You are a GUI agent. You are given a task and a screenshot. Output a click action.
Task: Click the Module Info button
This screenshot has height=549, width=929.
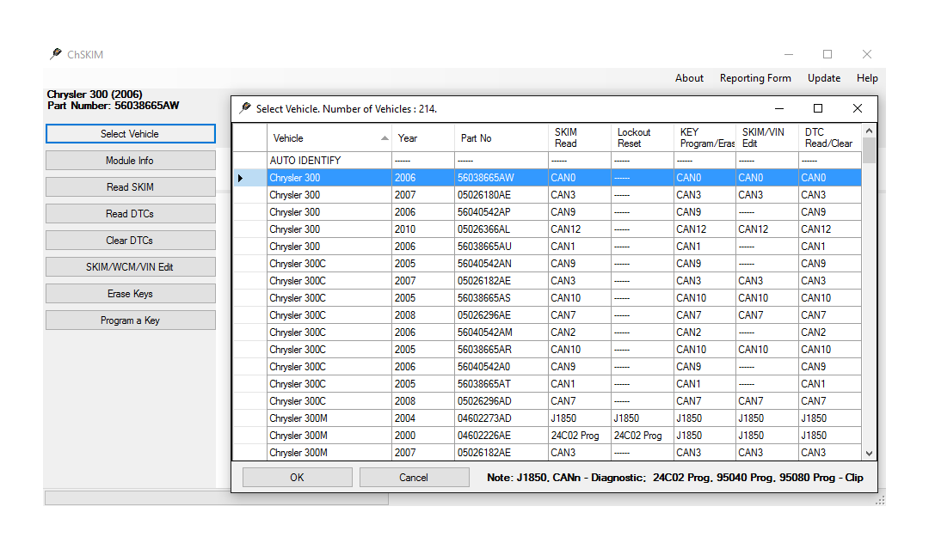[131, 161]
